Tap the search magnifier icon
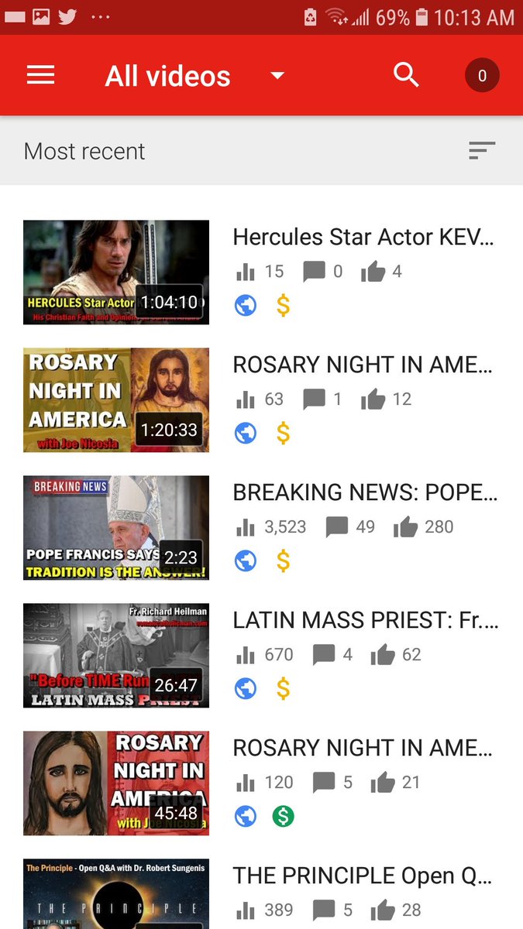 (406, 75)
